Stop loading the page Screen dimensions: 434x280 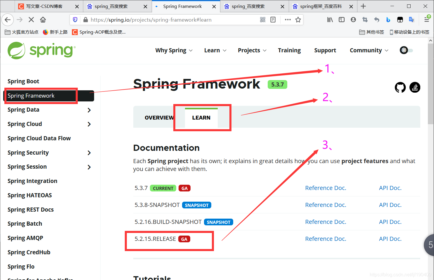[x=31, y=20]
